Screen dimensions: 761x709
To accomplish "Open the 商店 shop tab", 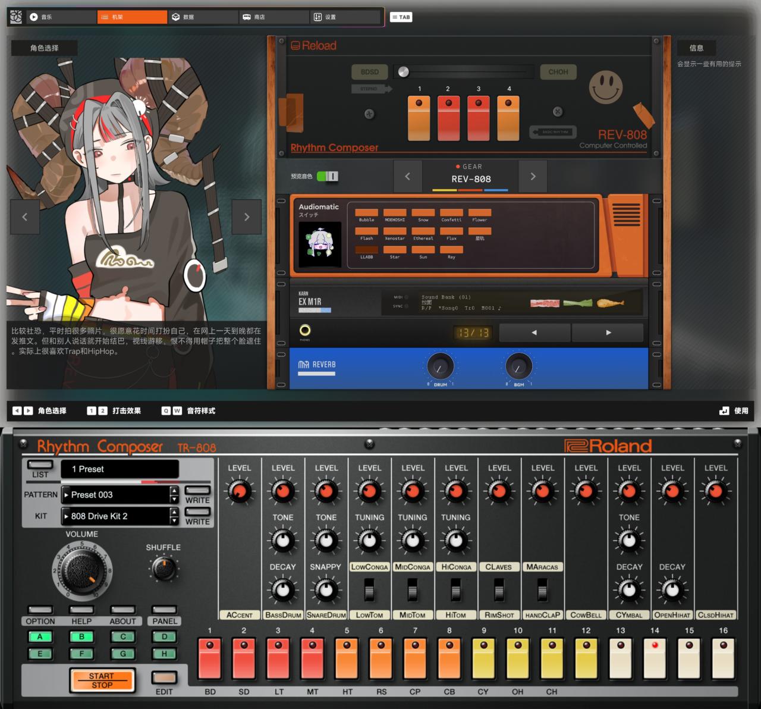I will pyautogui.click(x=273, y=17).
